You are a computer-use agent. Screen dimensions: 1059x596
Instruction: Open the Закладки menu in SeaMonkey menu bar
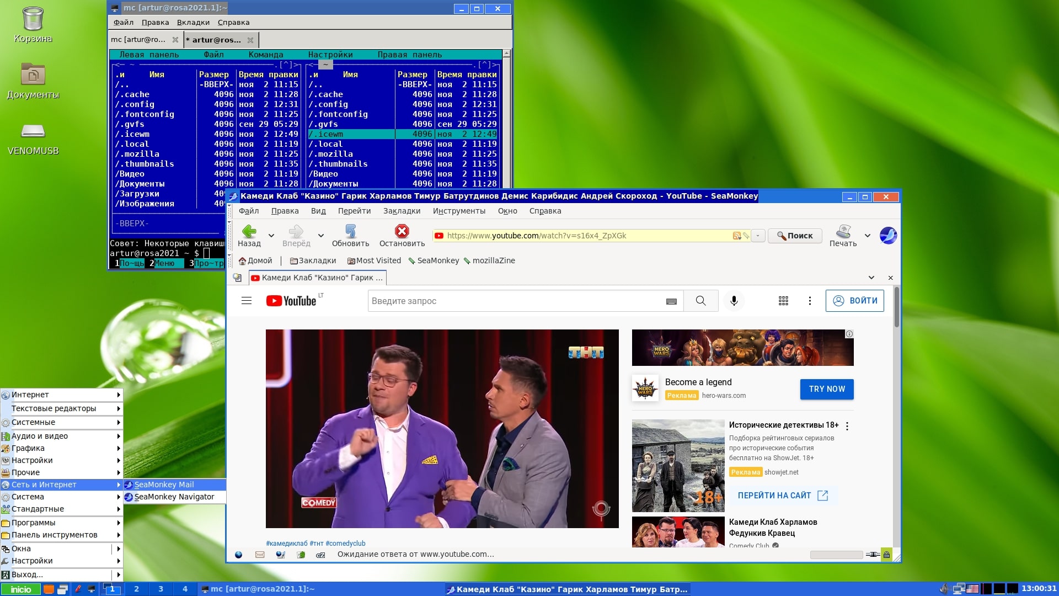[x=402, y=211]
